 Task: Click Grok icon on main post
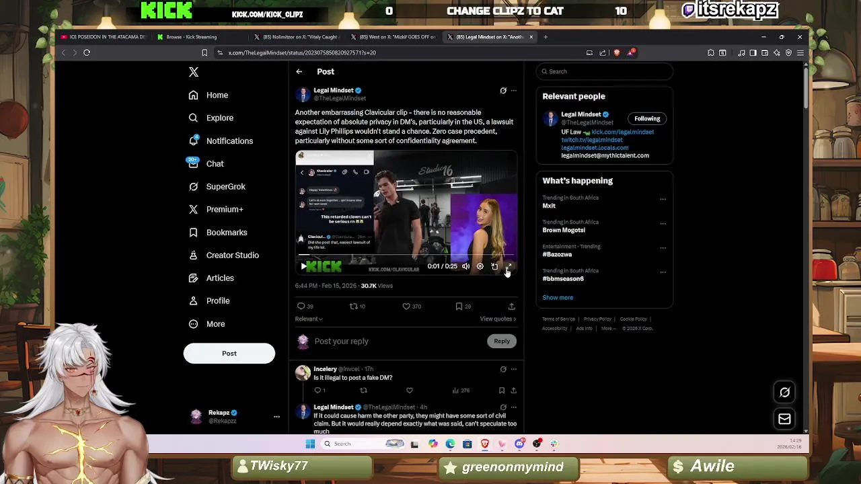pos(503,91)
